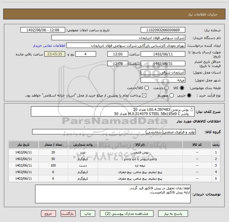Select the متوسط purchase type radio

click(x=172, y=96)
